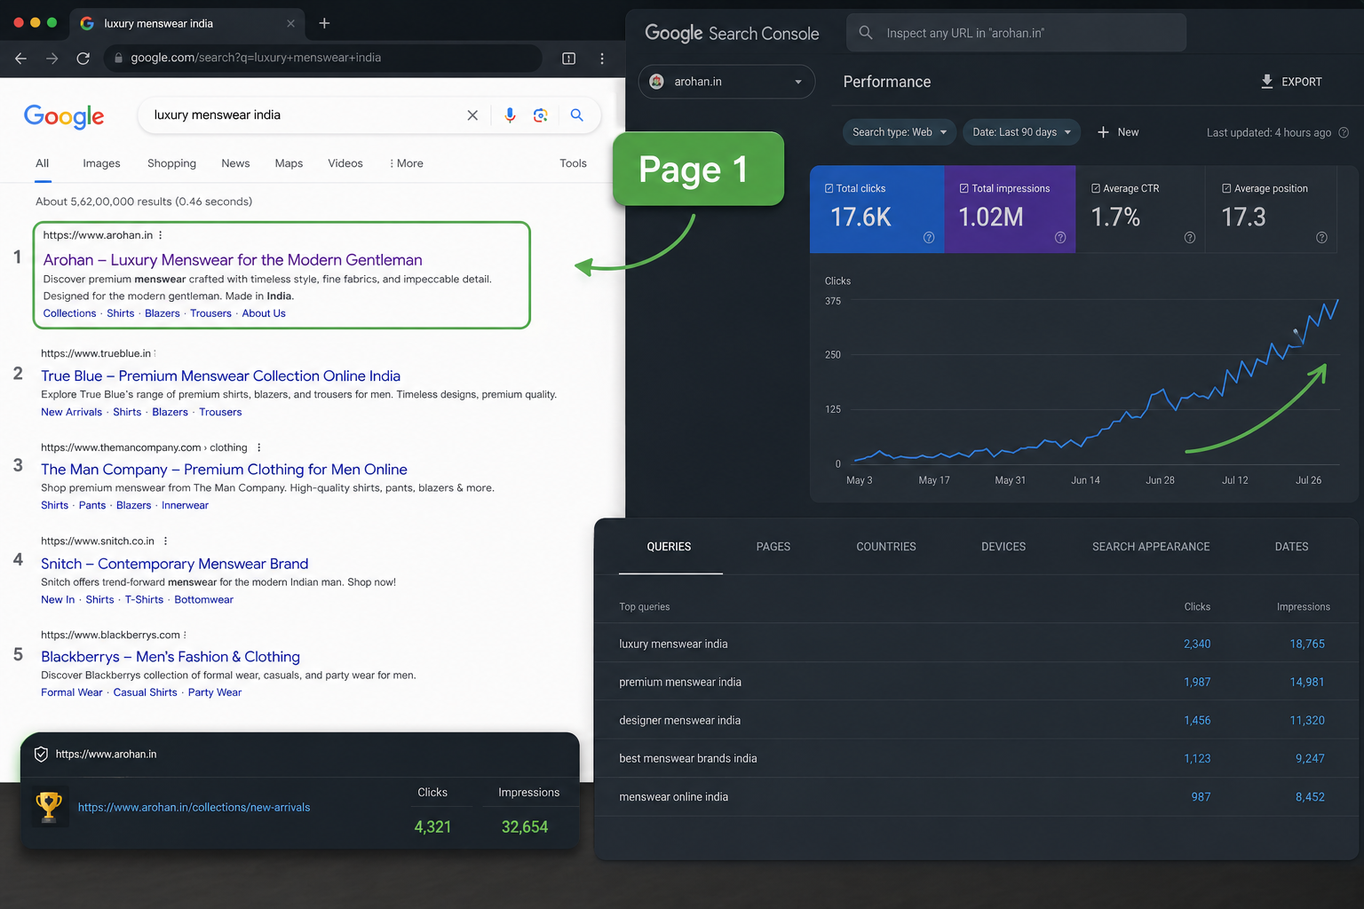
Task: Open the new-arrivals collection URL link
Action: click(194, 807)
